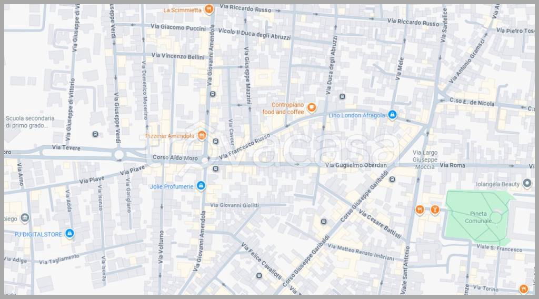Open the restaurant icon near Via Torino

(x=523, y=288)
